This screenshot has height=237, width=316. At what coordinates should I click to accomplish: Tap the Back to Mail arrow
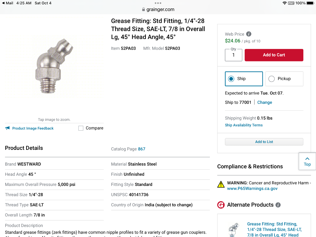pyautogui.click(x=3, y=3)
